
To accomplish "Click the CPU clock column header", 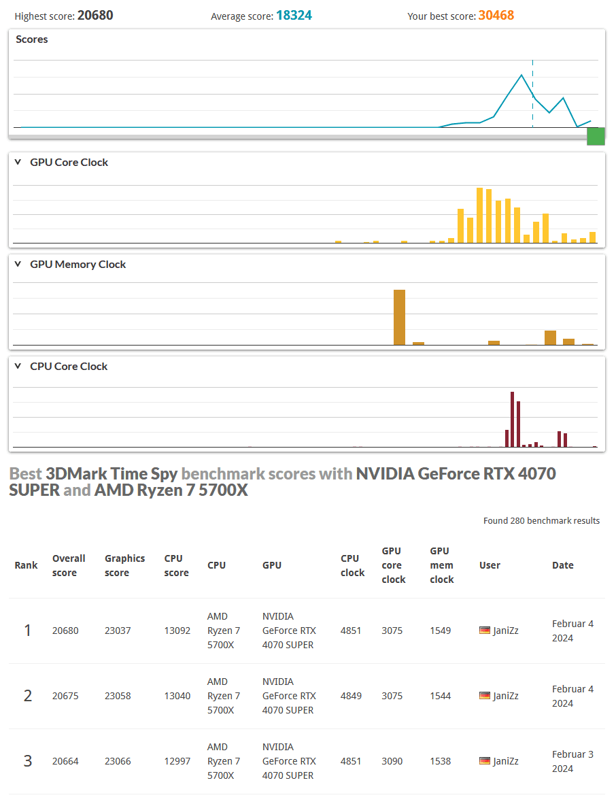I will pos(352,565).
